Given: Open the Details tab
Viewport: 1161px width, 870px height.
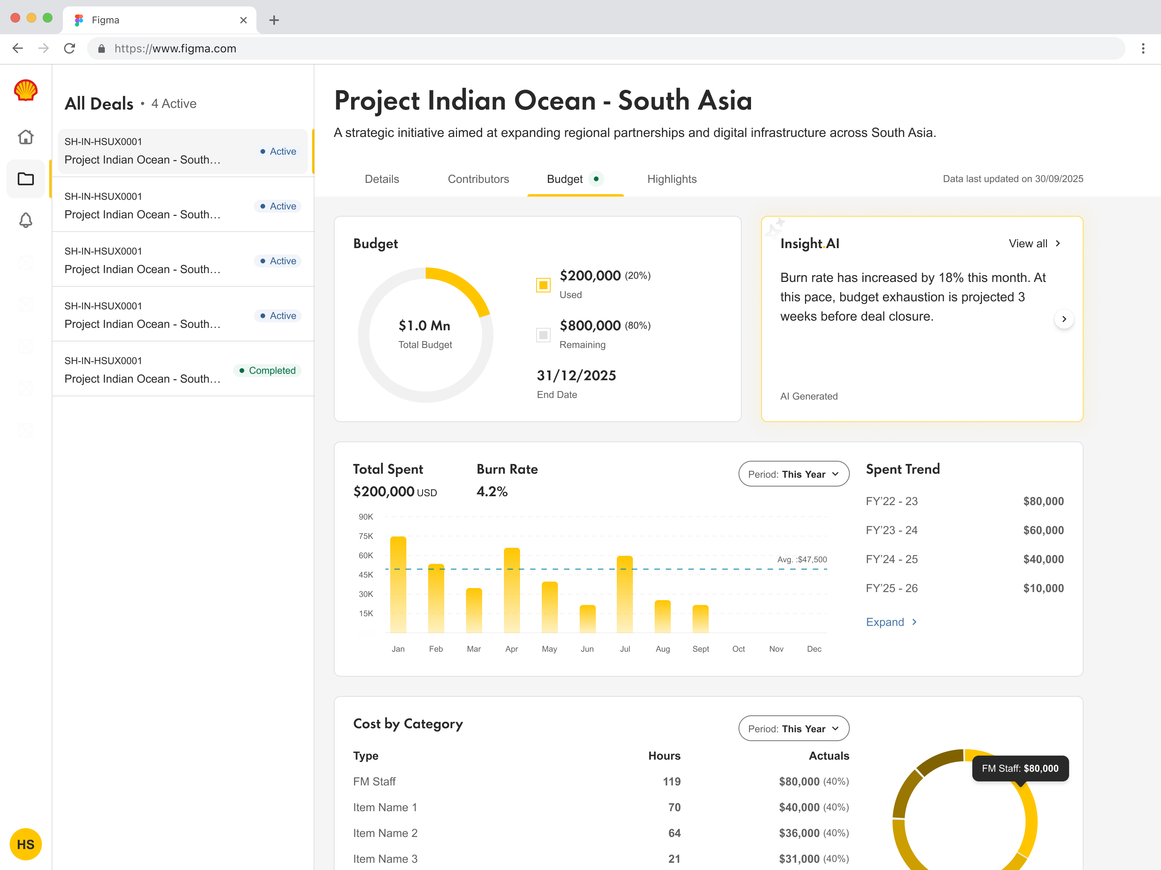Looking at the screenshot, I should click(x=382, y=179).
